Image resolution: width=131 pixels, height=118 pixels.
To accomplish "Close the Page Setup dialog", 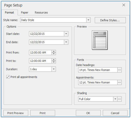I will [124, 5].
